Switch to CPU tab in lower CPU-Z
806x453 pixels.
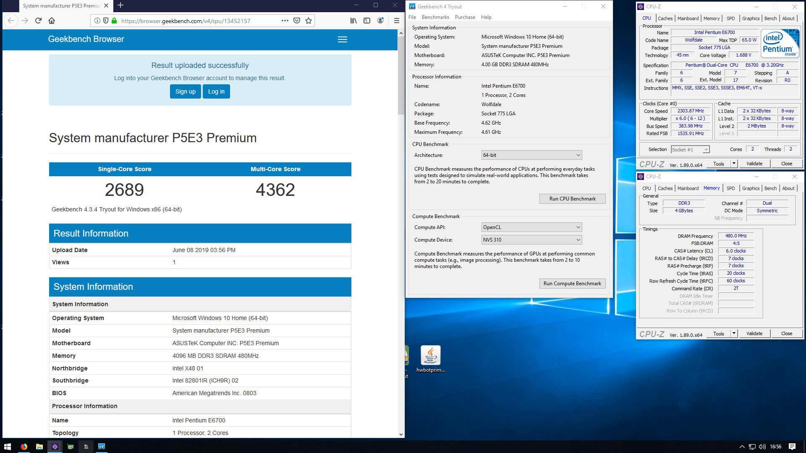tap(646, 188)
